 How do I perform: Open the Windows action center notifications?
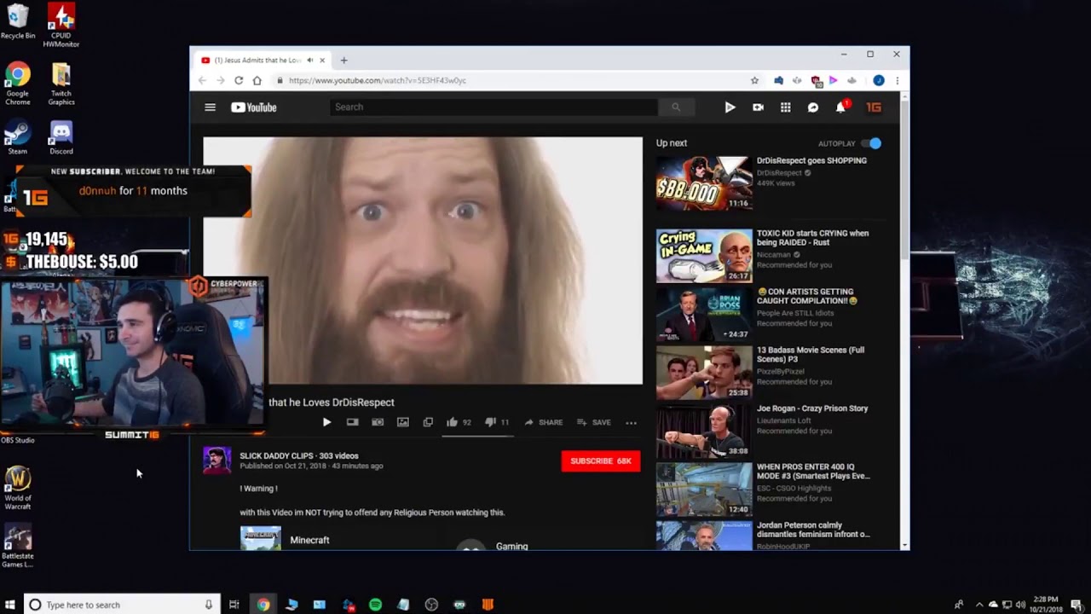point(1077,605)
